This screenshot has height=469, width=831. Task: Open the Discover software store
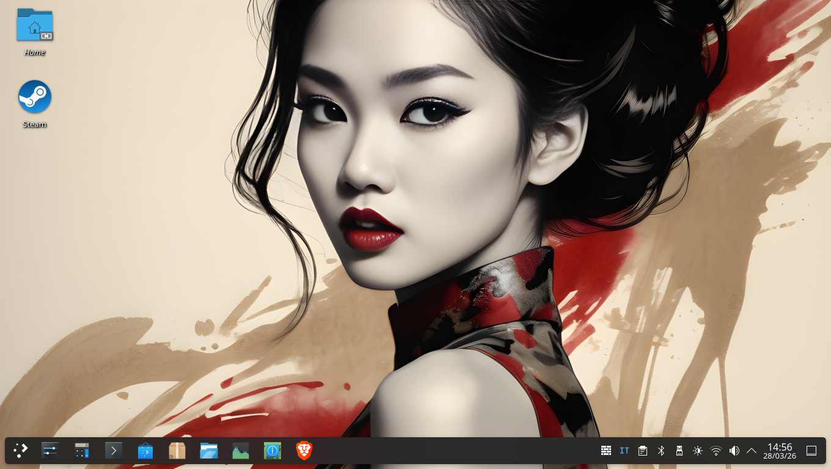coord(145,451)
